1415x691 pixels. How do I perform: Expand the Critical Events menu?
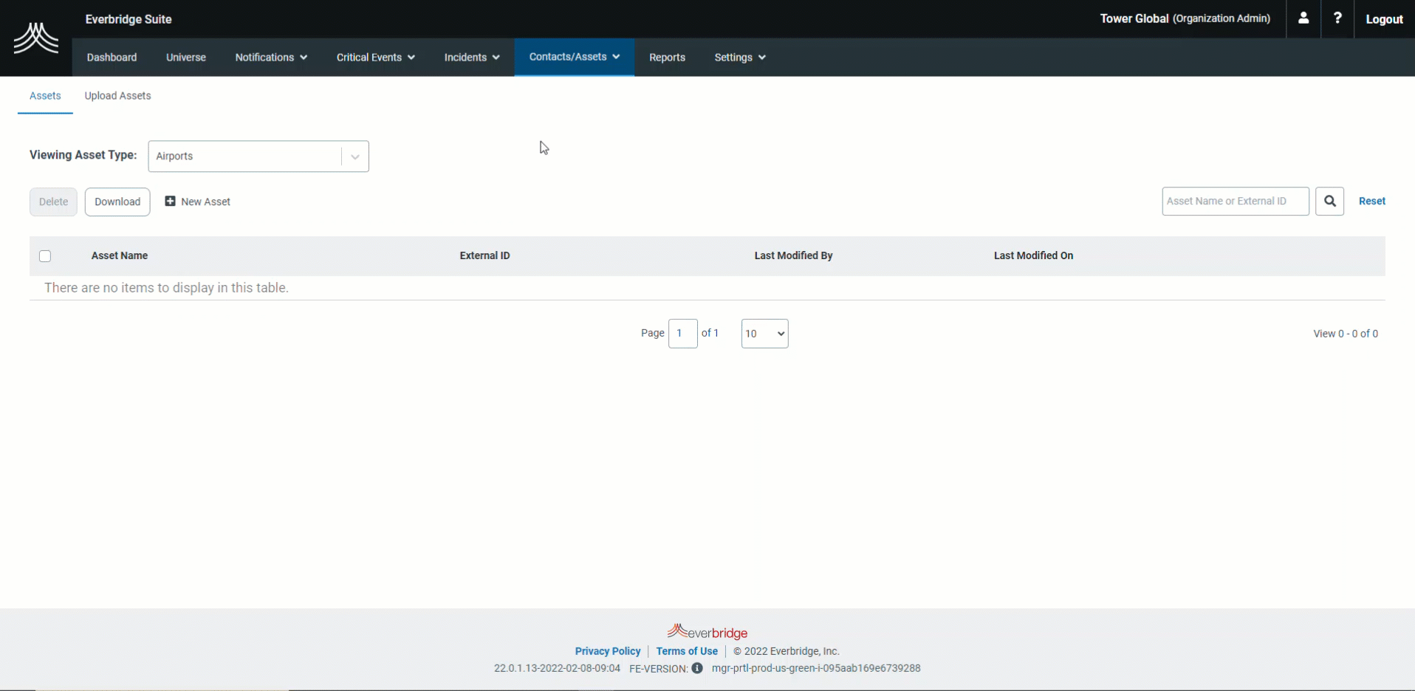(375, 58)
